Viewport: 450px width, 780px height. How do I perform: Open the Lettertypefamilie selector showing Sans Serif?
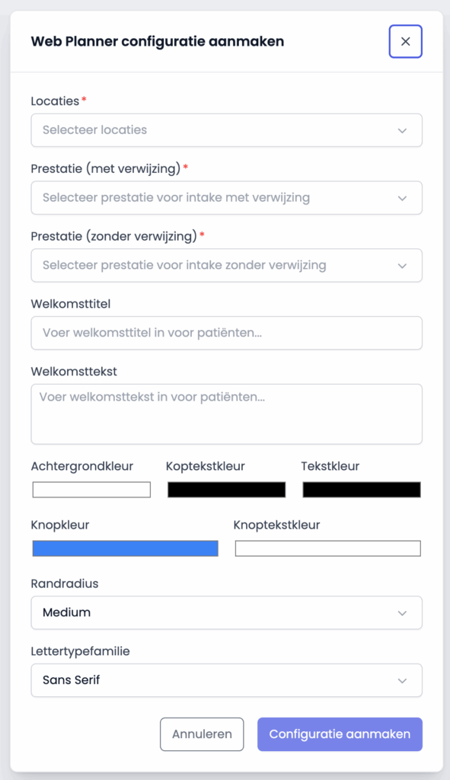[226, 679]
